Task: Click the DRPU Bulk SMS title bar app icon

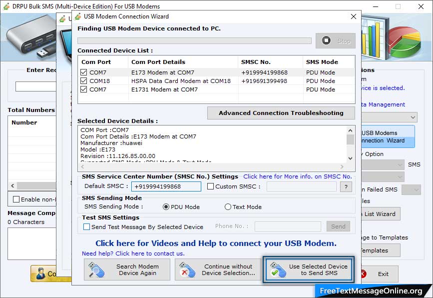Action: pyautogui.click(x=6, y=6)
